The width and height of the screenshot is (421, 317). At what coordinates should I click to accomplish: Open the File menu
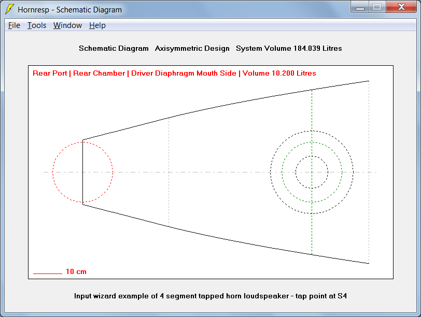(x=14, y=25)
